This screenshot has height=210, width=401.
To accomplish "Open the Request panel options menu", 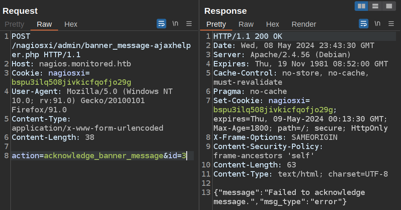I will pos(189,24).
